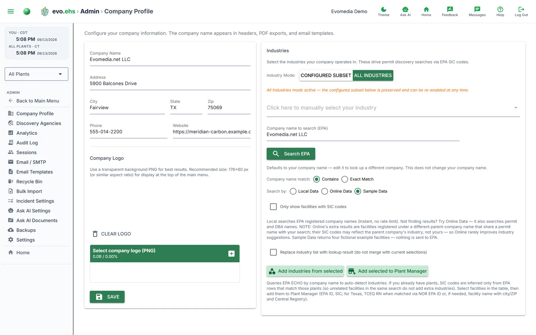Expand the manual industry selection dropdown arrow
Image resolution: width=536 pixels, height=335 pixels.
pyautogui.click(x=516, y=108)
